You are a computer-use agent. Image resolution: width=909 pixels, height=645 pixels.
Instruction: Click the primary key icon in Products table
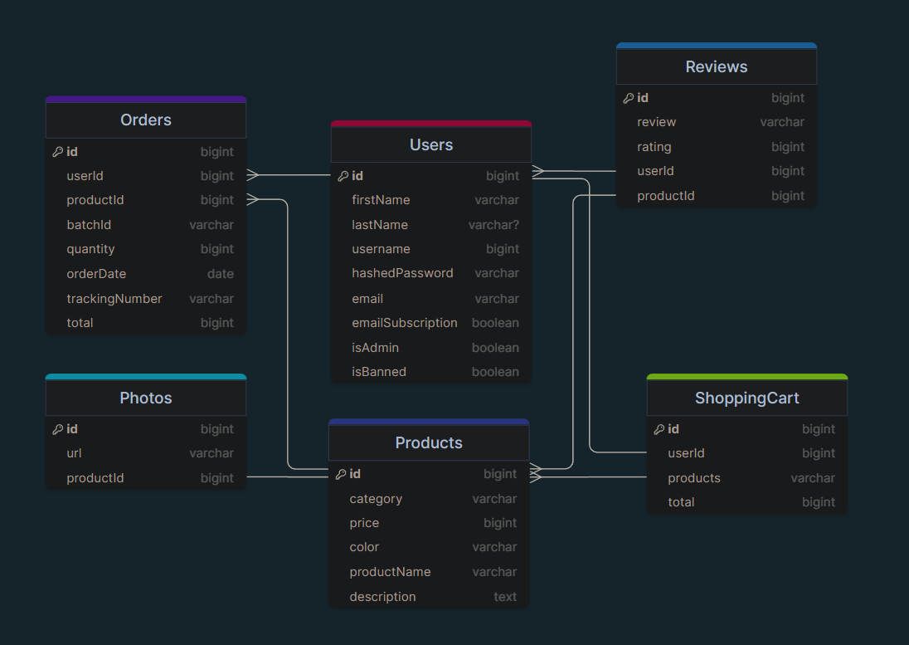point(341,475)
